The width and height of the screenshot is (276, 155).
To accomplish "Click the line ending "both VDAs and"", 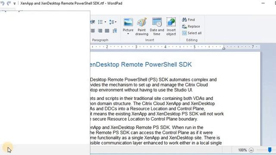I will [x=151, y=99].
